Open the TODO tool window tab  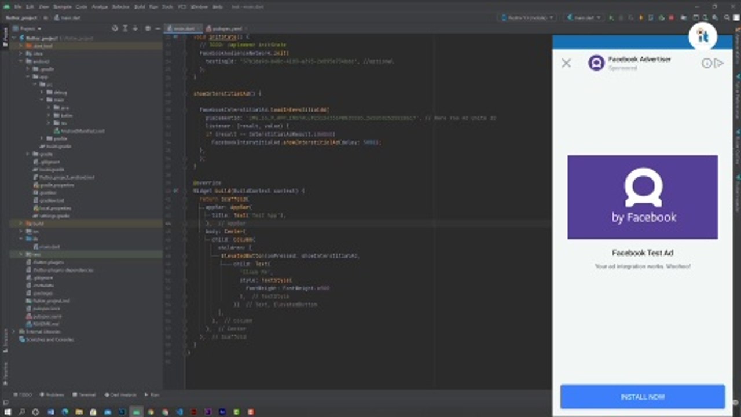coord(23,394)
